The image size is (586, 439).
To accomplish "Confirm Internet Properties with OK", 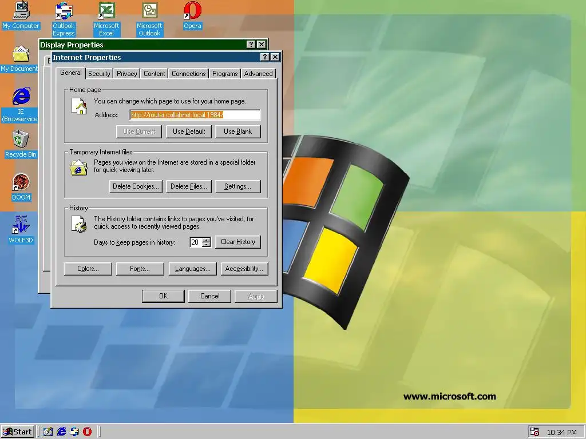I will coord(163,296).
